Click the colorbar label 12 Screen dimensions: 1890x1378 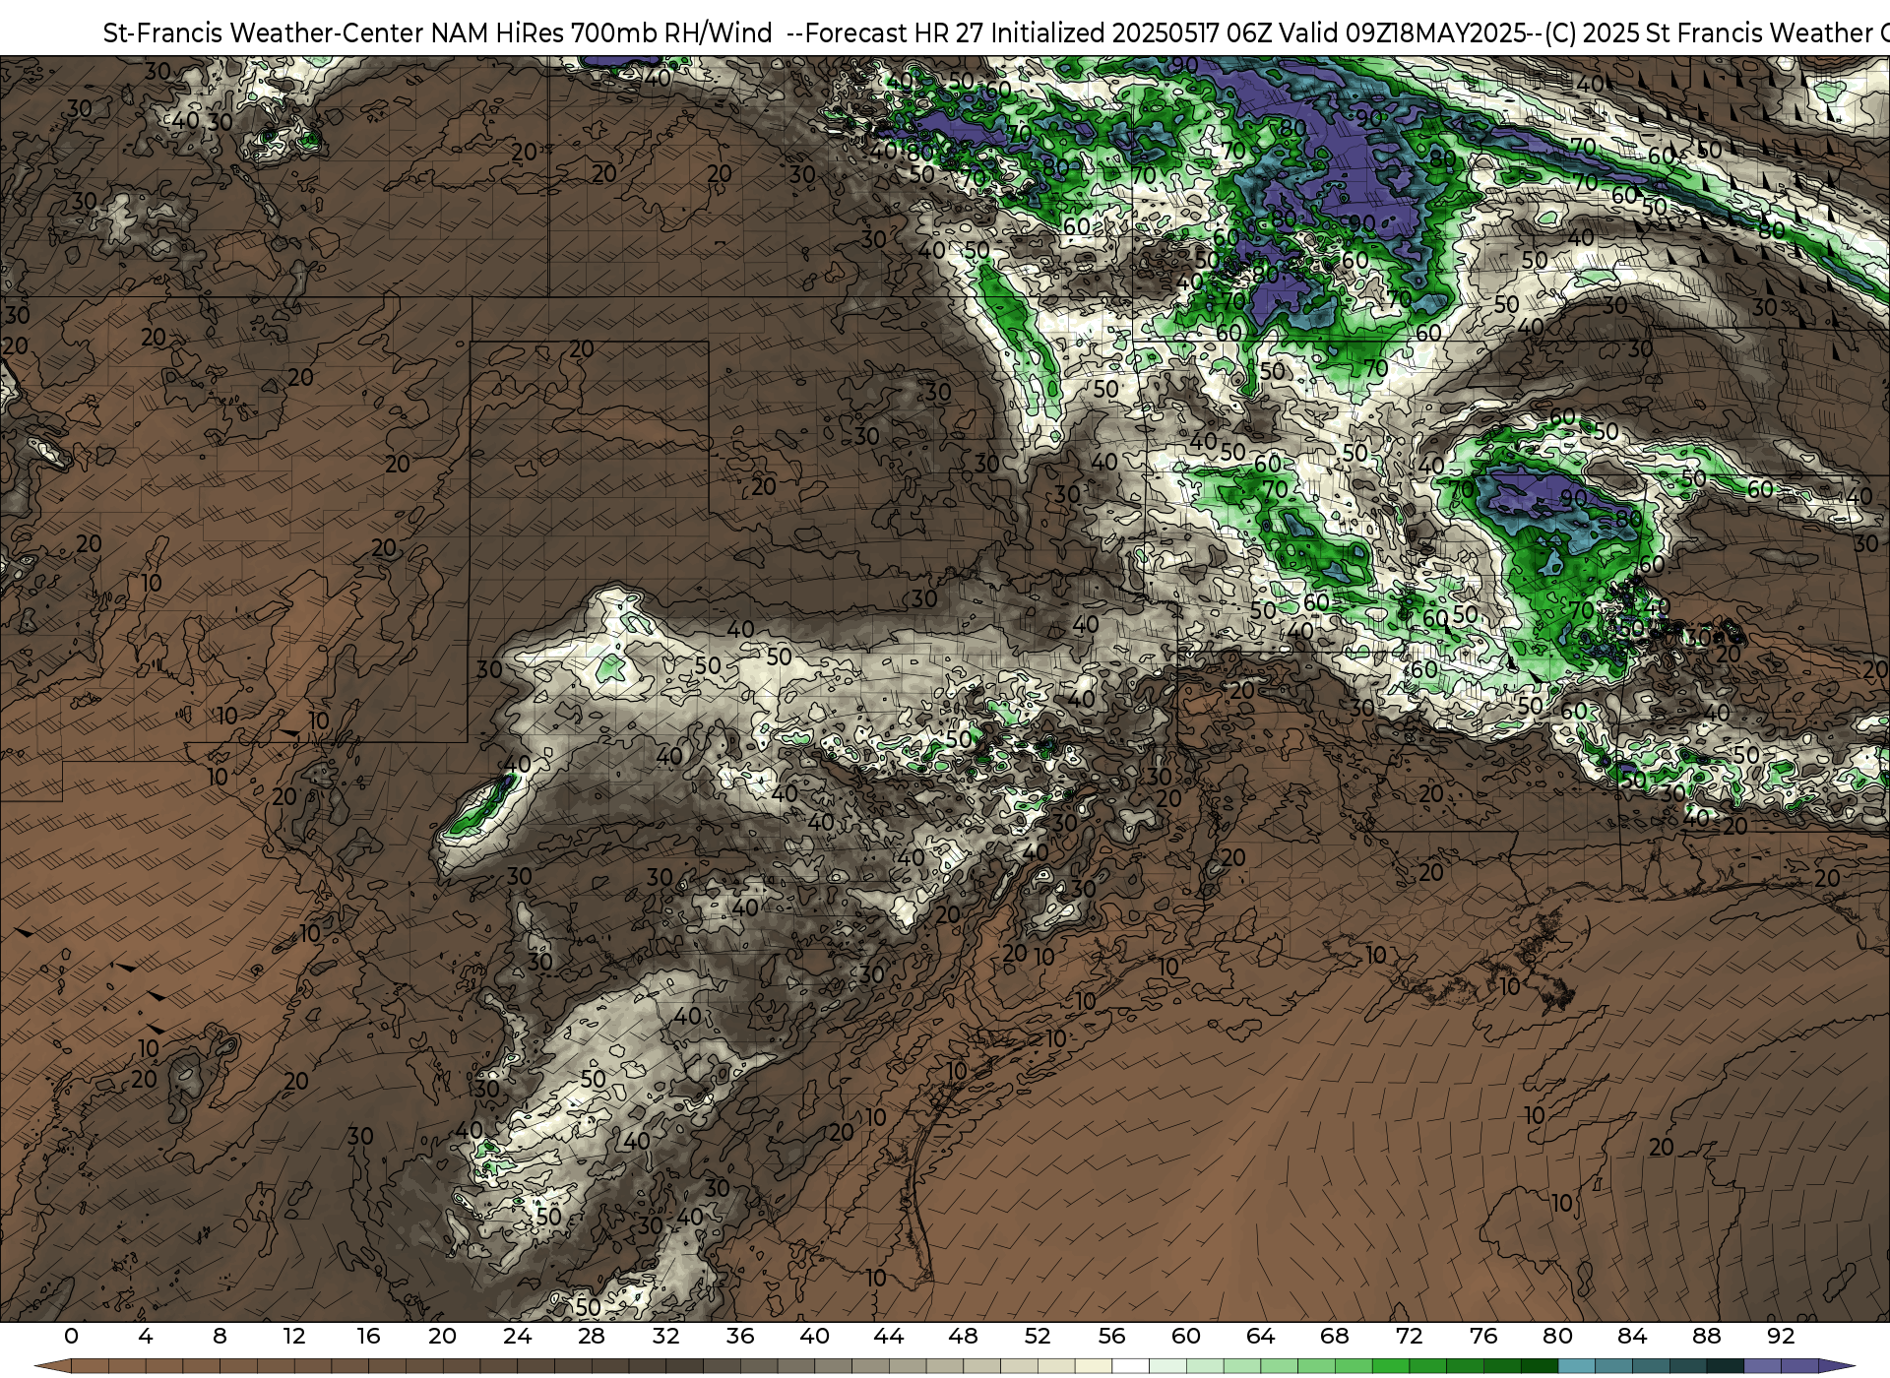pyautogui.click(x=294, y=1336)
